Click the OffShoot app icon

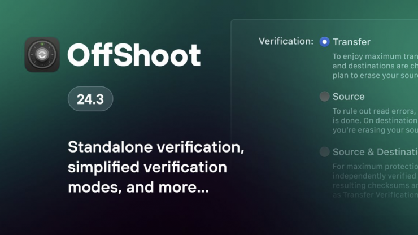[x=42, y=55]
